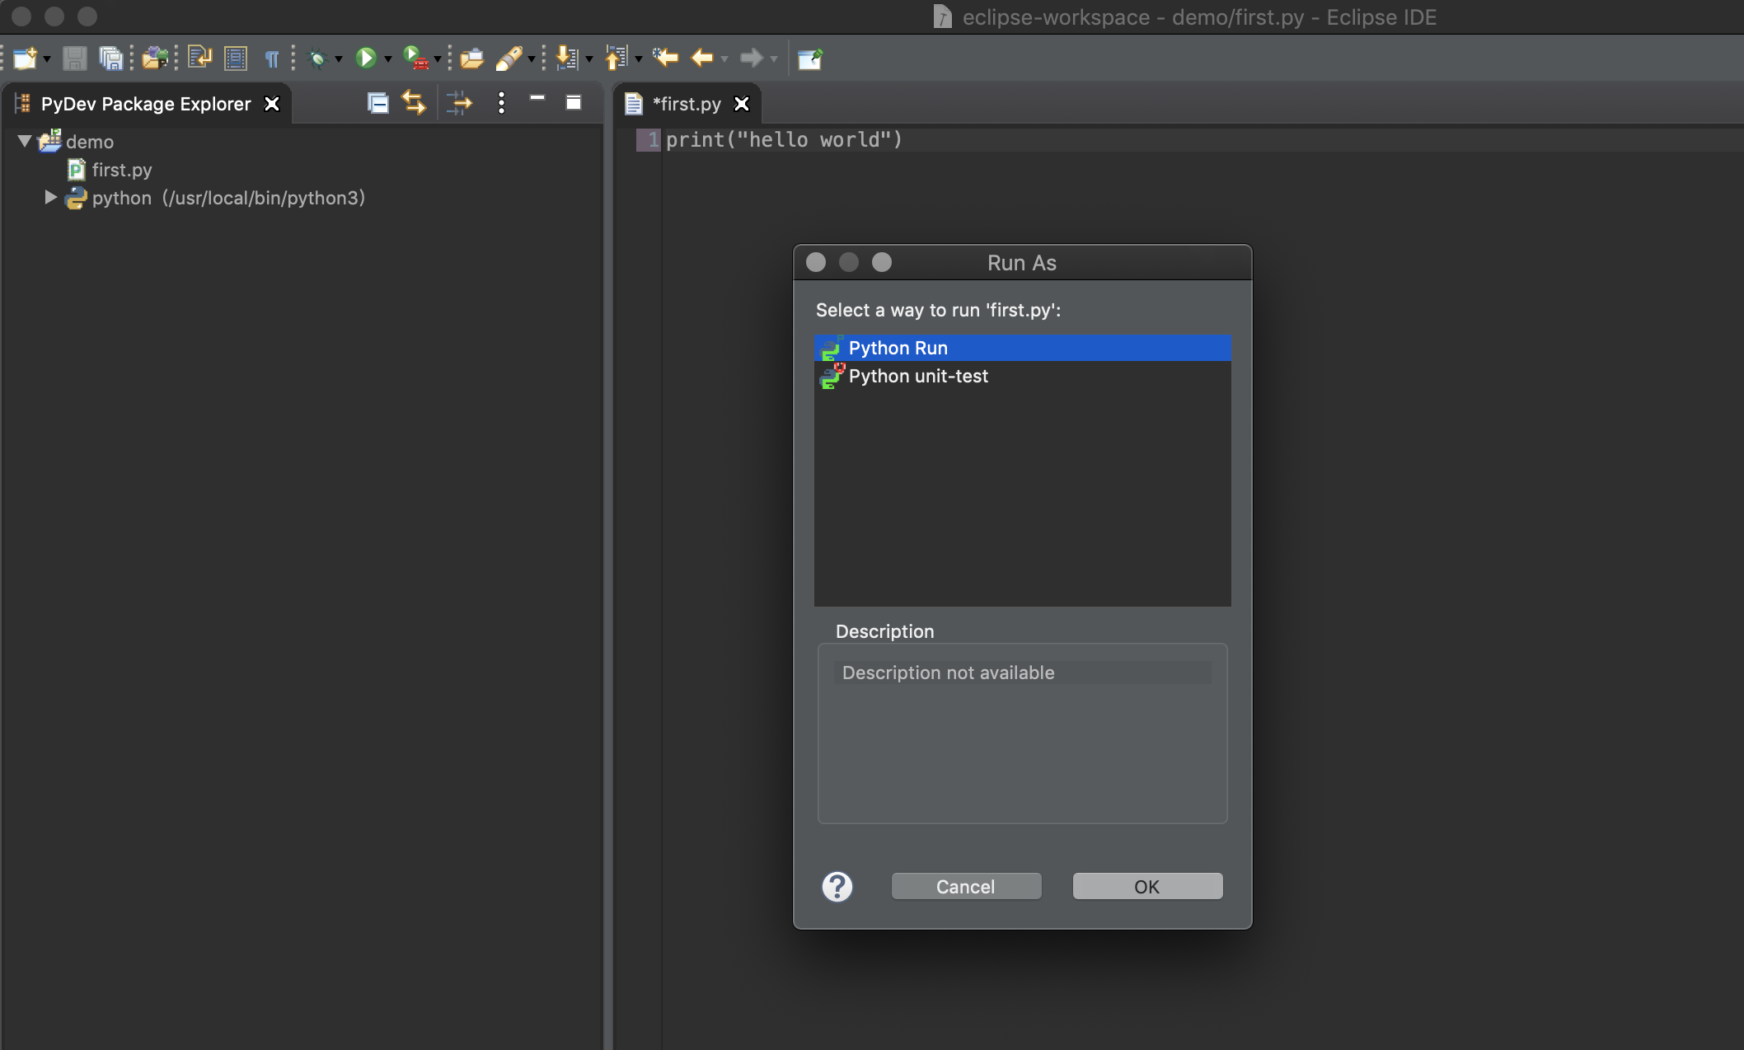Image resolution: width=1744 pixels, height=1050 pixels.
Task: Select first.py in the package explorer
Action: coord(121,170)
